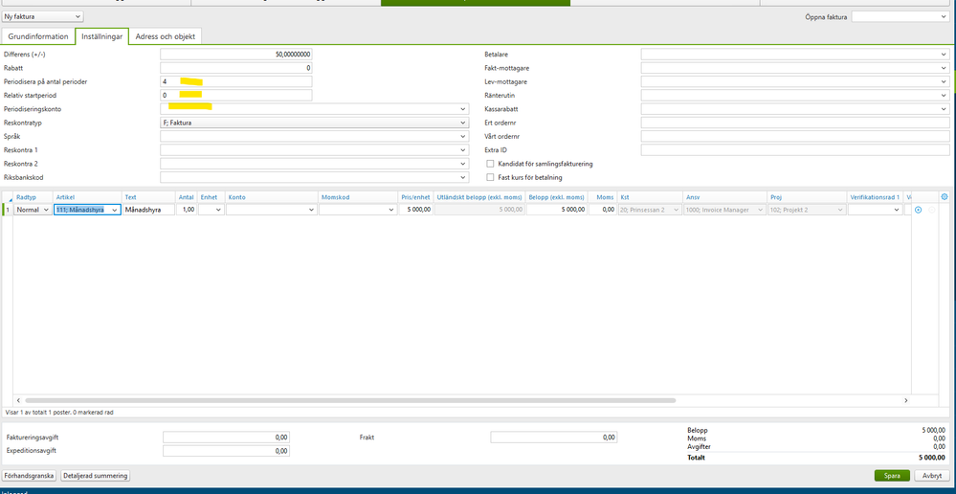Add a new invoice row with the plus icon
This screenshot has width=956, height=494.
coord(918,210)
